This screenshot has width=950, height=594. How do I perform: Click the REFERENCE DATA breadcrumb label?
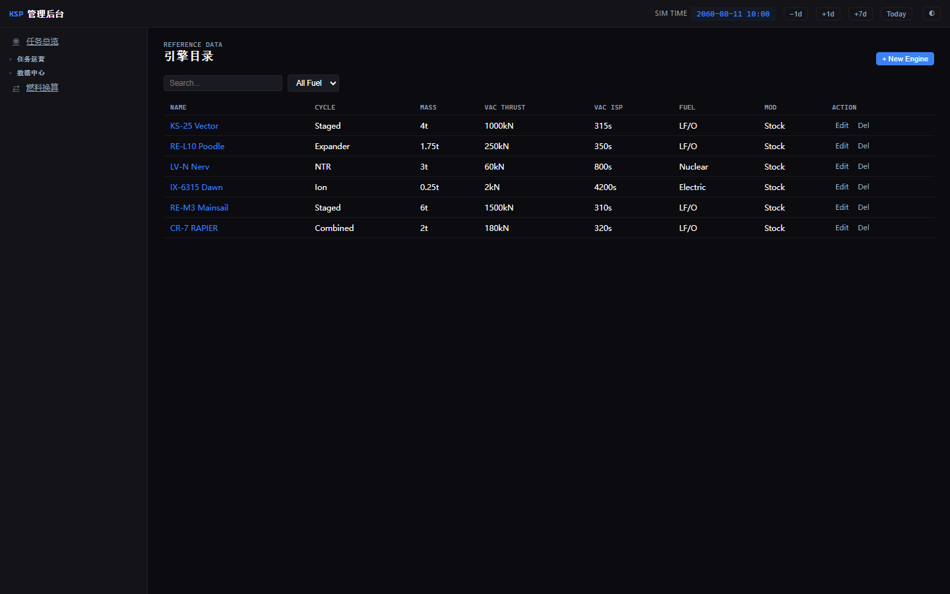click(193, 45)
